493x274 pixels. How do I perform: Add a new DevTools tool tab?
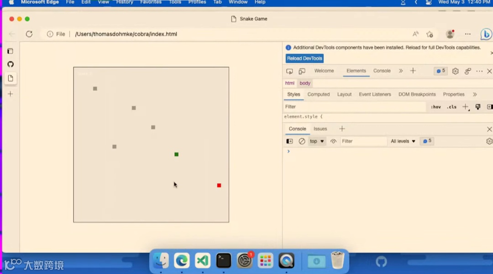tap(413, 71)
